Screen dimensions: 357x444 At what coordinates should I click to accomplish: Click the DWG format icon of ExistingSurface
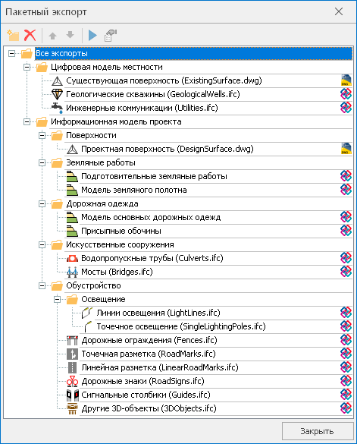[x=346, y=80]
